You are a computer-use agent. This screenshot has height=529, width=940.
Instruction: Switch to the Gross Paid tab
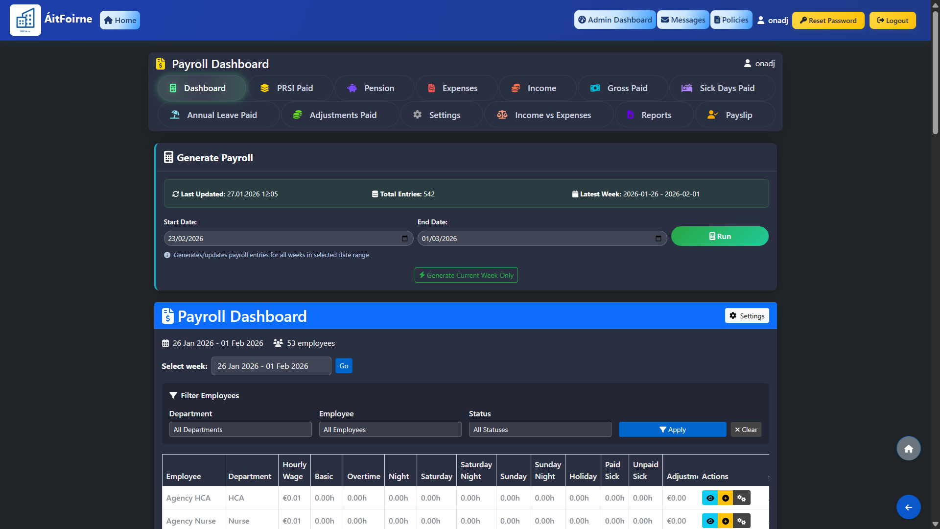point(622,88)
